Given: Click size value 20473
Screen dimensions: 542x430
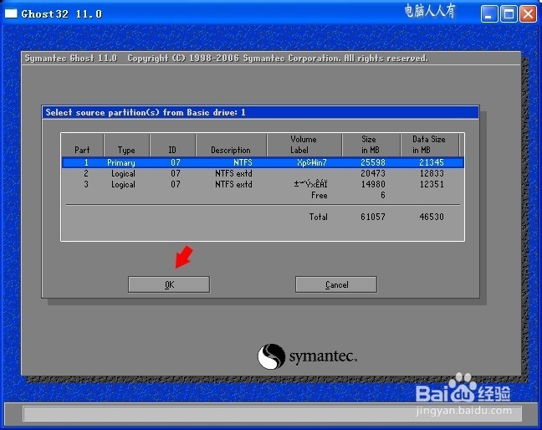Looking at the screenshot, I should point(373,173).
